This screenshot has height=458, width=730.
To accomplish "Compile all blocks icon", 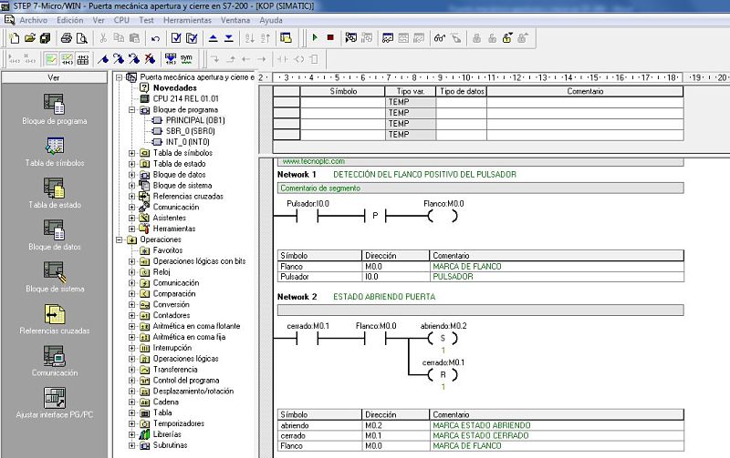I will tap(192, 38).
